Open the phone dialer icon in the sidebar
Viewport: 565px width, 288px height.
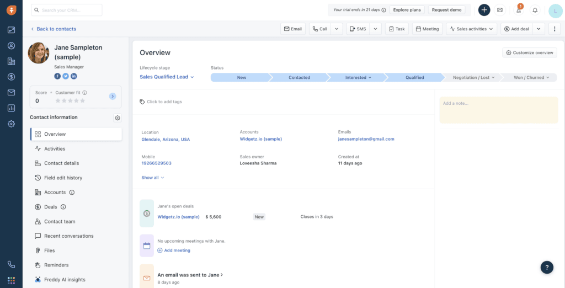click(x=11, y=265)
